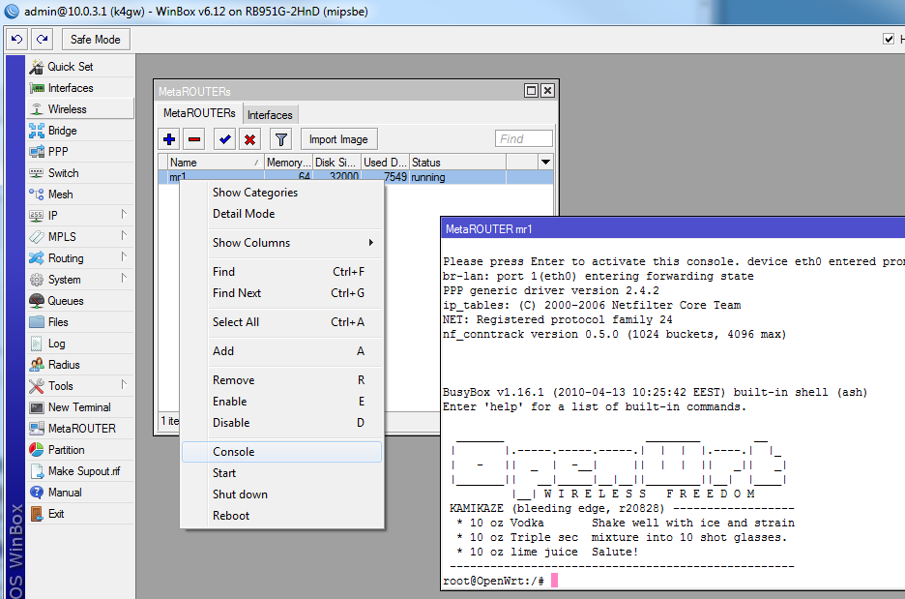Click the undo arrow in the WinBox toolbar
This screenshot has height=599, width=905.
point(16,39)
